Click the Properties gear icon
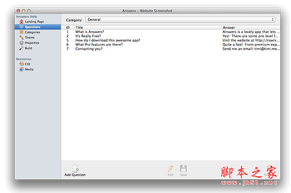 [x=22, y=43]
